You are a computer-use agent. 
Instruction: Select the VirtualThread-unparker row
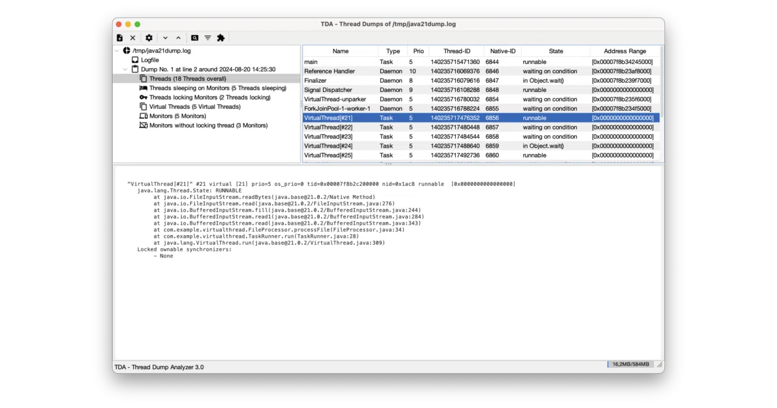coord(481,100)
